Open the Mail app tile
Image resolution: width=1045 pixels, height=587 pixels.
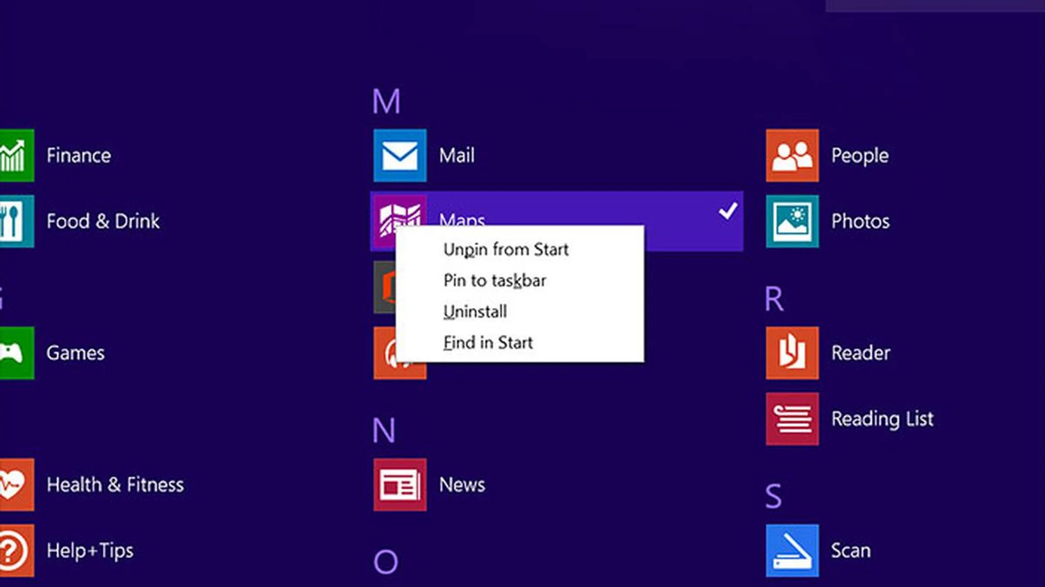pos(399,156)
